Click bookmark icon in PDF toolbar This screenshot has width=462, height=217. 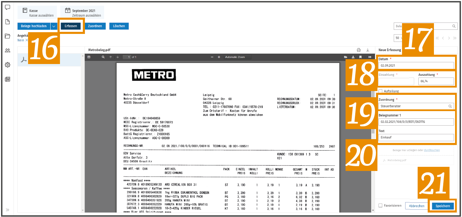pyautogui.click(x=360, y=57)
